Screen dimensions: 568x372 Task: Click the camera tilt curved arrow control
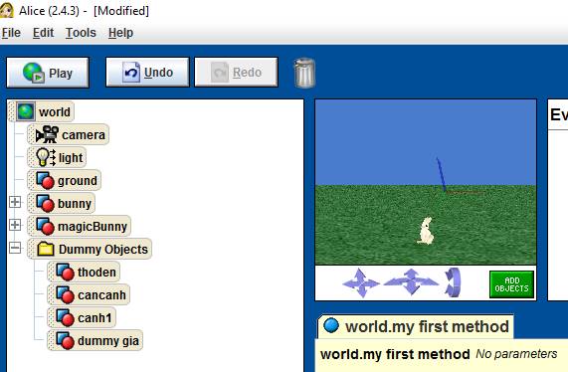click(453, 282)
